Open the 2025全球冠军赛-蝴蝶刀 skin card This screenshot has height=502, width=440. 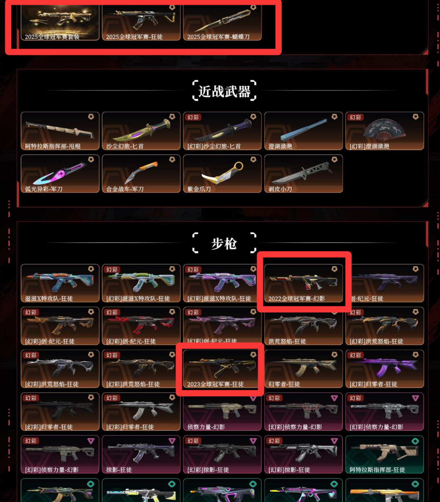tap(222, 22)
